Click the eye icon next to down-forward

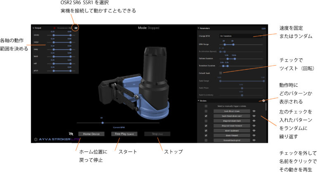pyautogui.click(x=254, y=136)
